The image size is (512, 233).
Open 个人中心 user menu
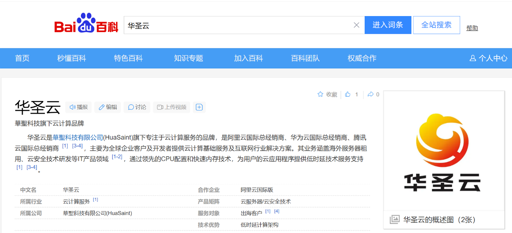tap(488, 58)
